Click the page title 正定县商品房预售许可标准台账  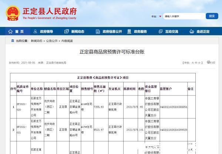112,52
